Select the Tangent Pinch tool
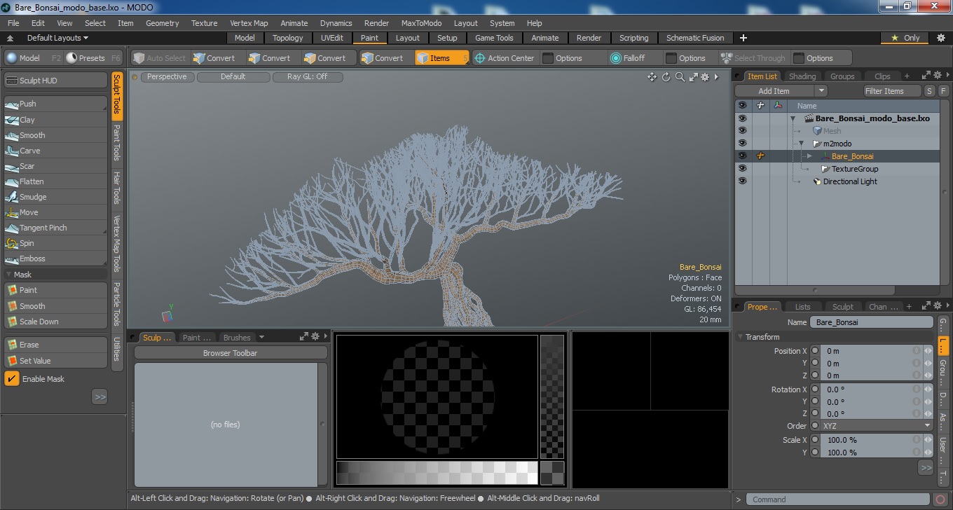This screenshot has height=510, width=953. click(x=55, y=228)
